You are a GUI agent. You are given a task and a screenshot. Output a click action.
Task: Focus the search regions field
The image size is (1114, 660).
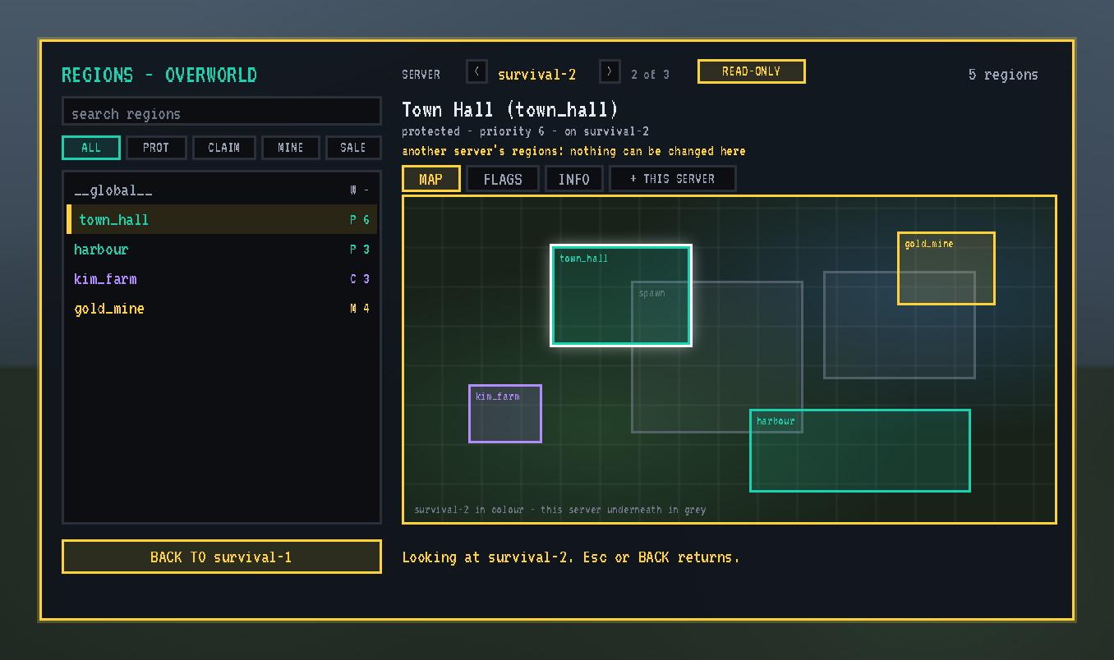tap(222, 112)
